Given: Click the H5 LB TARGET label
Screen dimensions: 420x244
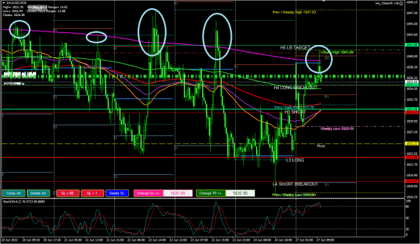Looking at the screenshot, I should pyautogui.click(x=295, y=48).
